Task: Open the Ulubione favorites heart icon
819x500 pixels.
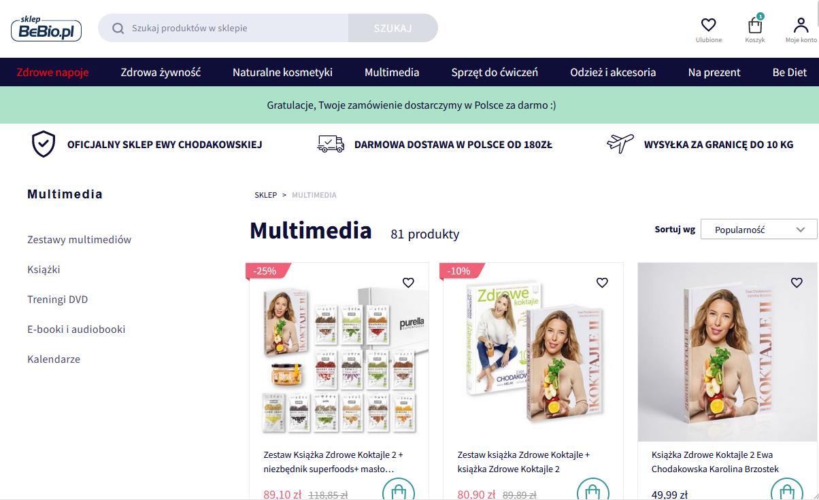Action: (708, 25)
